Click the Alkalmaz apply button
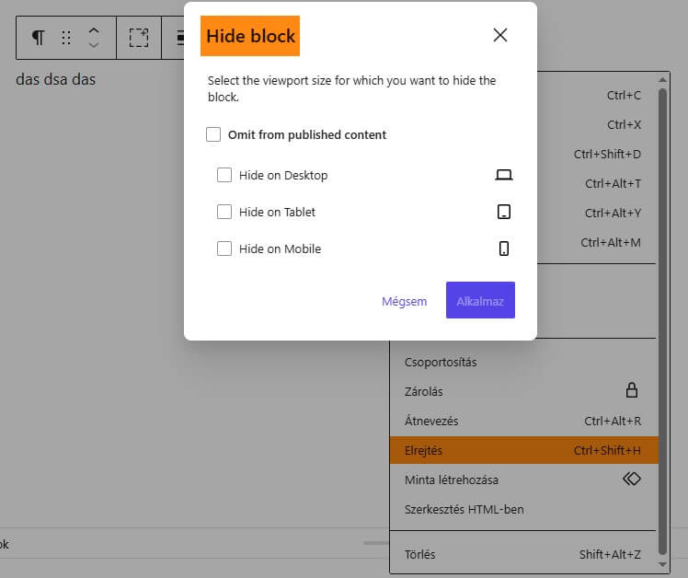Image resolution: width=688 pixels, height=578 pixels. pos(480,300)
